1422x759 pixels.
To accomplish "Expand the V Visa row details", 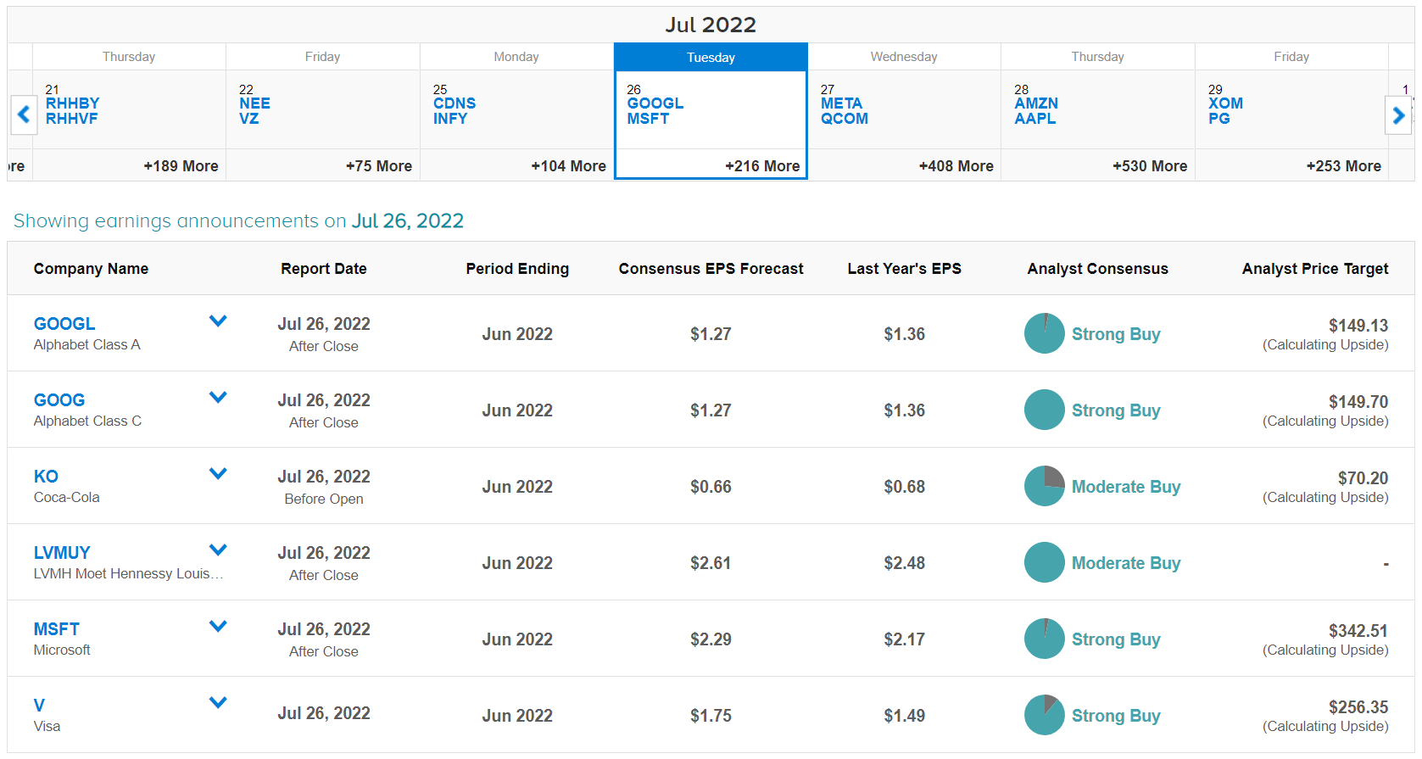I will 218,702.
